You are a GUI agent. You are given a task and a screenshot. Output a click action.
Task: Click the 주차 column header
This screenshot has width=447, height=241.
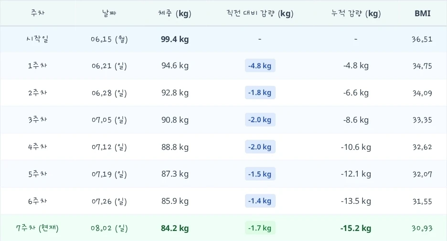tap(38, 13)
